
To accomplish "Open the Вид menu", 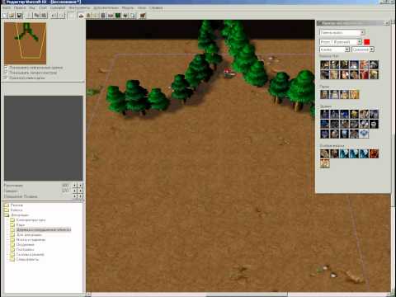I will tap(32, 7).
